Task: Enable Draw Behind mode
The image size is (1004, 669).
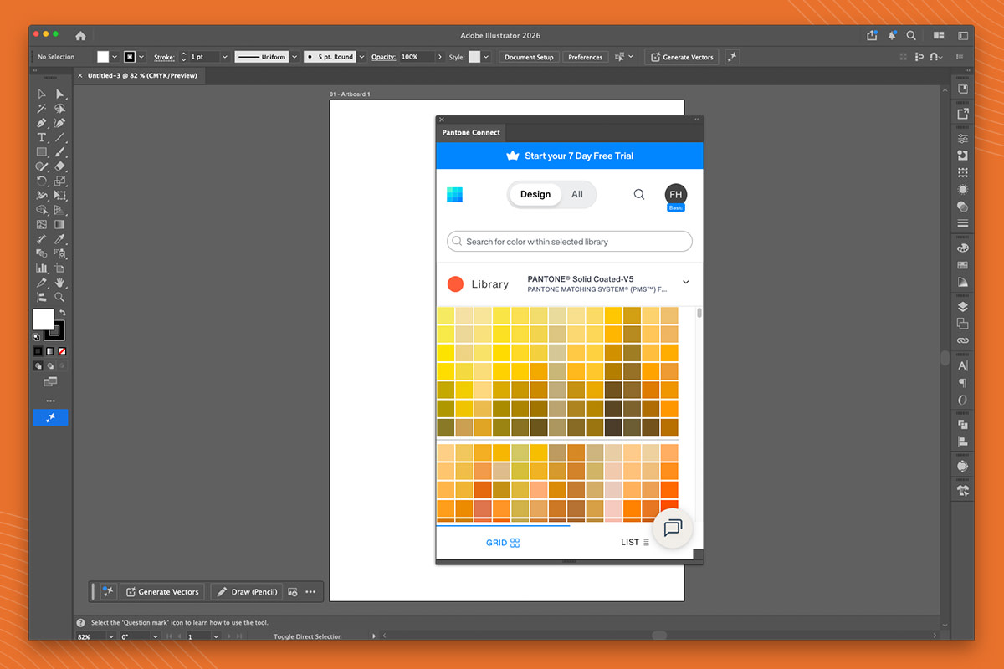Action: click(x=50, y=365)
